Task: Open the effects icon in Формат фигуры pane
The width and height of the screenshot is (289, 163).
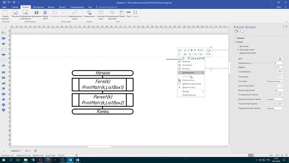Action: tap(242, 31)
